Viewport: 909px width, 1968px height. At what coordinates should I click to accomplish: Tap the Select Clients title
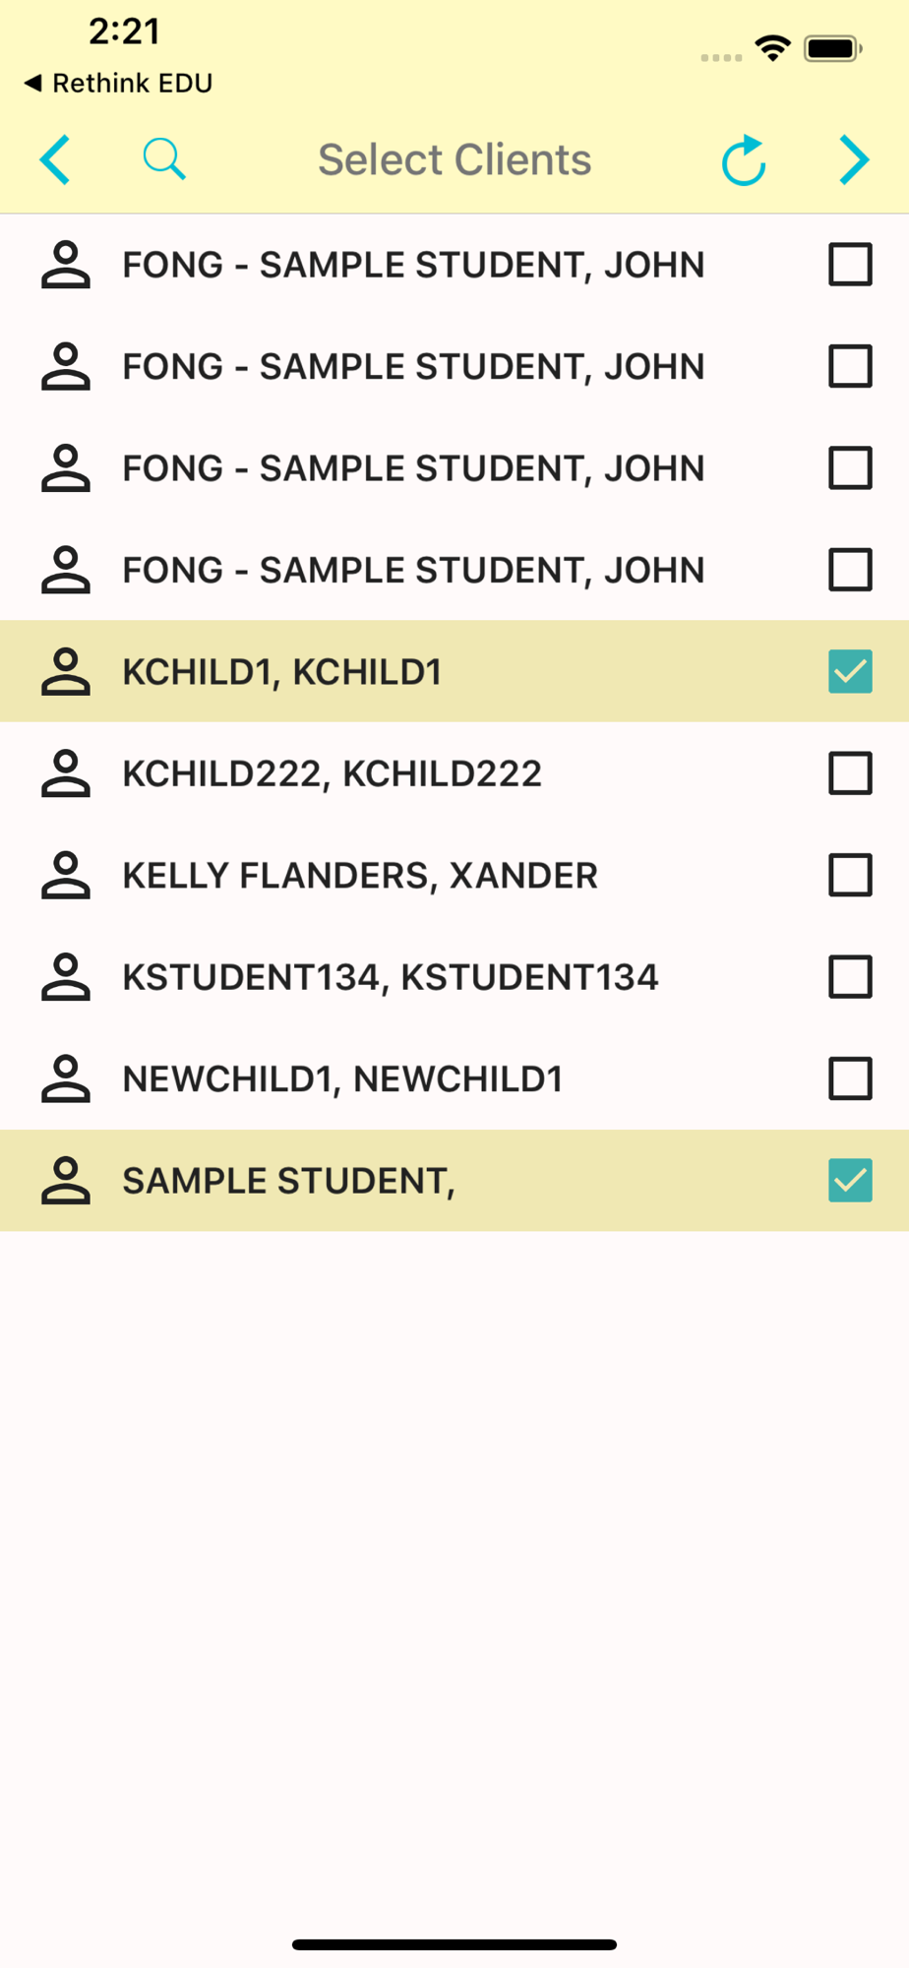454,159
